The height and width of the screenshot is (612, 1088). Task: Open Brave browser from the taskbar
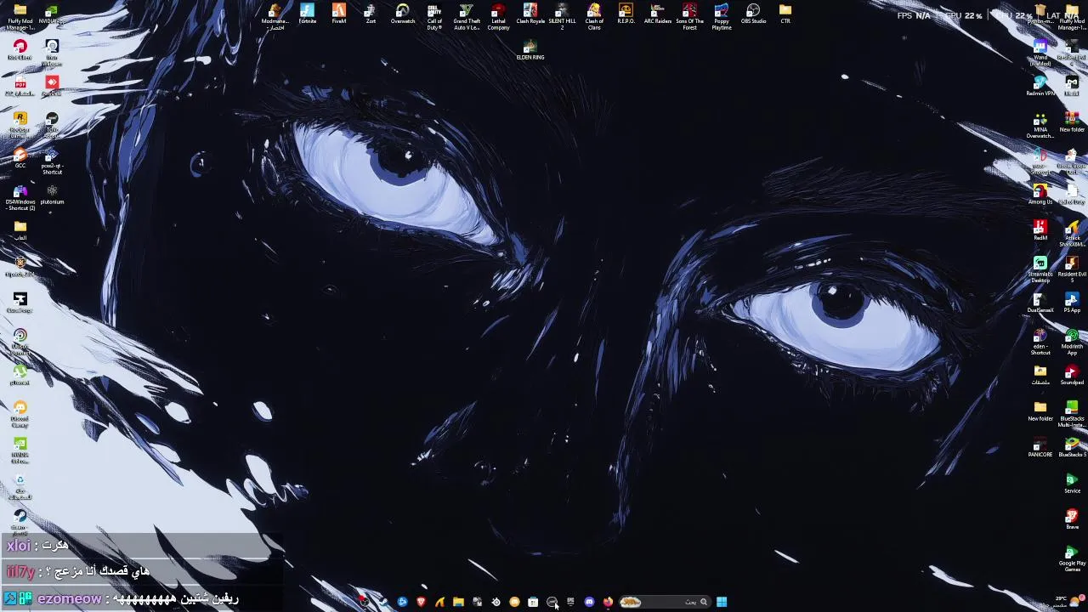tap(422, 602)
